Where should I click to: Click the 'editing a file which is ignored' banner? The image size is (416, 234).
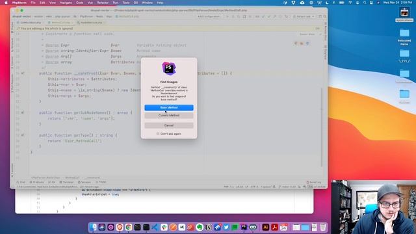click(x=168, y=29)
